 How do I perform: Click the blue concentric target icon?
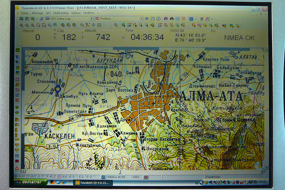pyautogui.click(x=191, y=19)
